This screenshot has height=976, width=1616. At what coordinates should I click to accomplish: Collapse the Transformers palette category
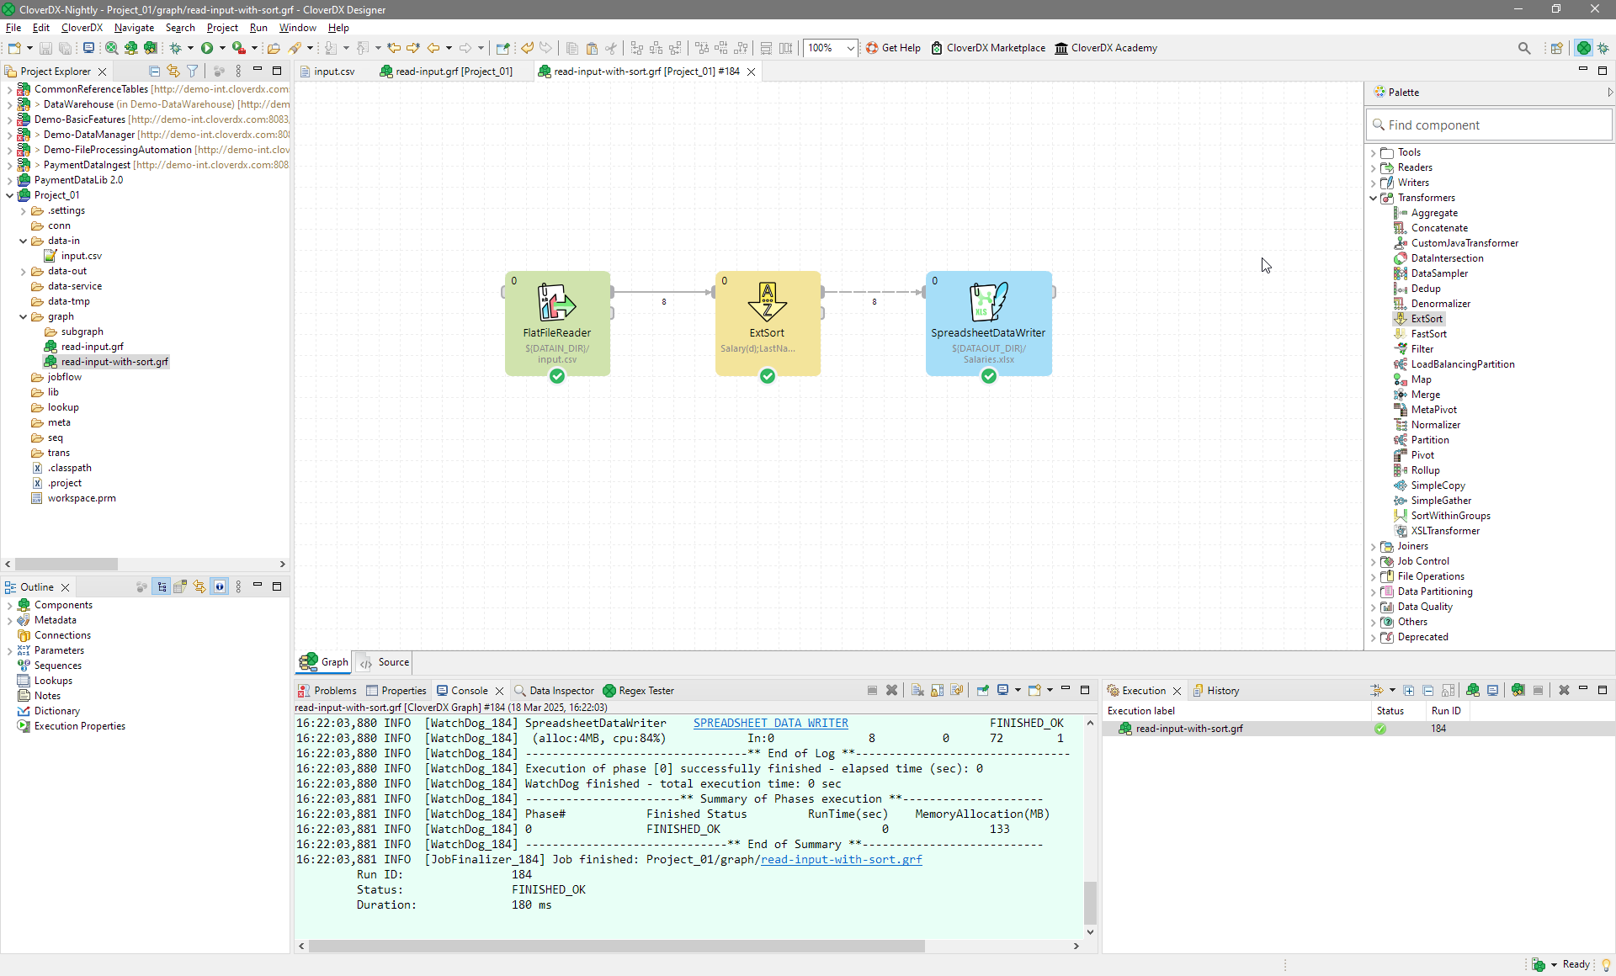pyautogui.click(x=1374, y=199)
